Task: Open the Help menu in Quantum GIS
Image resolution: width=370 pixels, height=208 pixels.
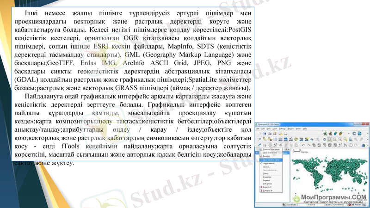Action: click(305, 129)
